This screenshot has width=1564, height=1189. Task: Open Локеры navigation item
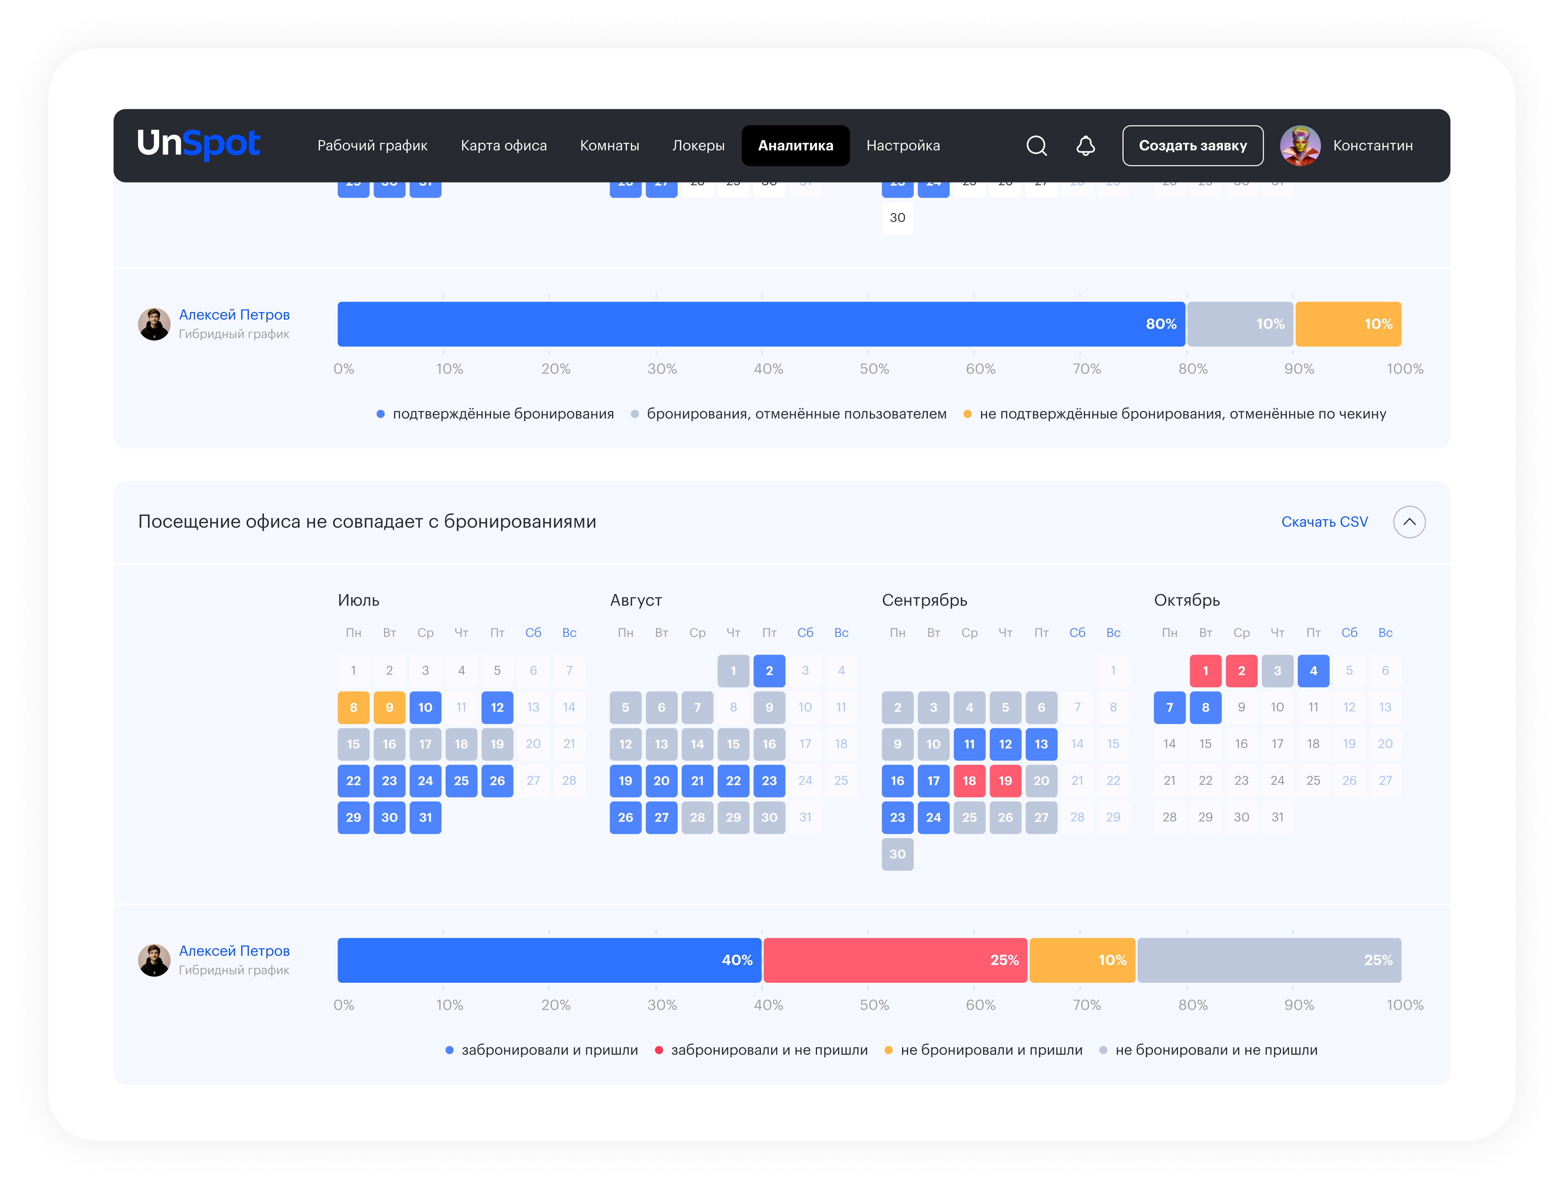pos(698,146)
